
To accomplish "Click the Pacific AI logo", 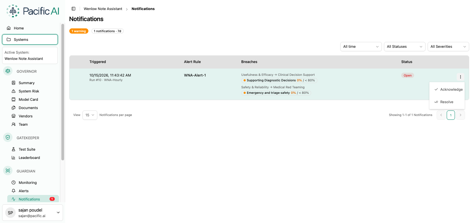I will [33, 11].
